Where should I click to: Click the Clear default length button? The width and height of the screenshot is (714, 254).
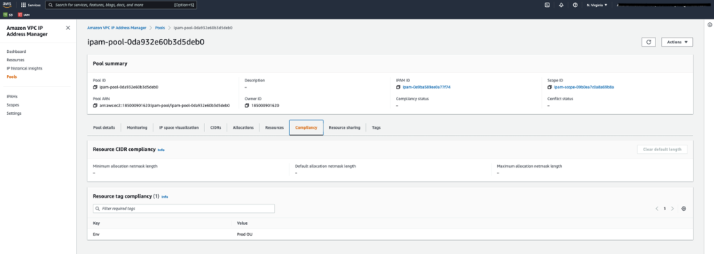pyautogui.click(x=662, y=150)
